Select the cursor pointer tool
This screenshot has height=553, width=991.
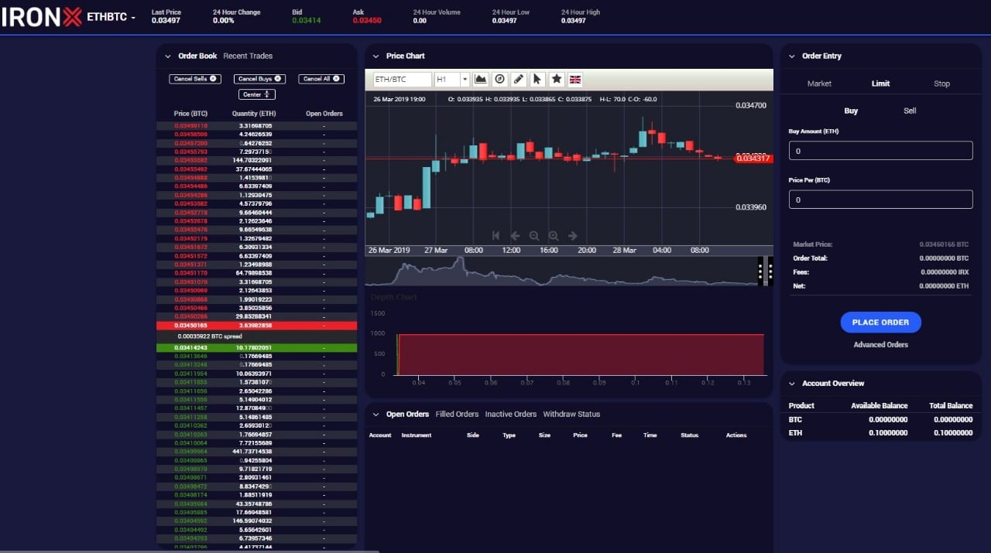coord(537,80)
